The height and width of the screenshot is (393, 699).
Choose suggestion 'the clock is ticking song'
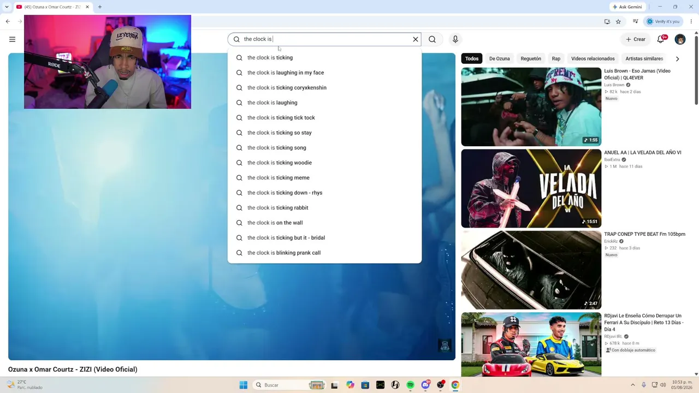pyautogui.click(x=324, y=147)
